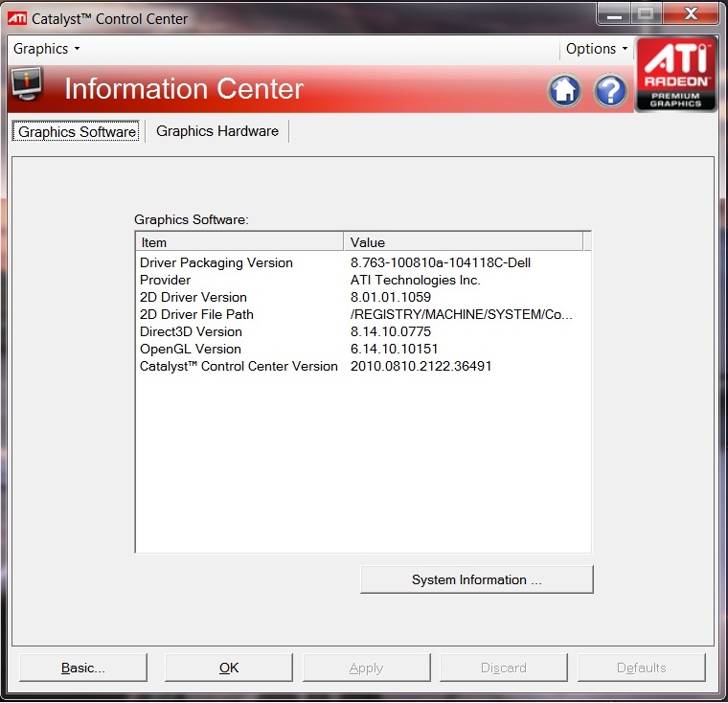728x703 pixels.
Task: Click the value 8.14.10.0775
Action: [x=391, y=331]
